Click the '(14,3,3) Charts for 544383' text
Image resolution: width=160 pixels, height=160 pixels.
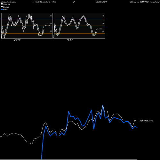click(x=44, y=2)
